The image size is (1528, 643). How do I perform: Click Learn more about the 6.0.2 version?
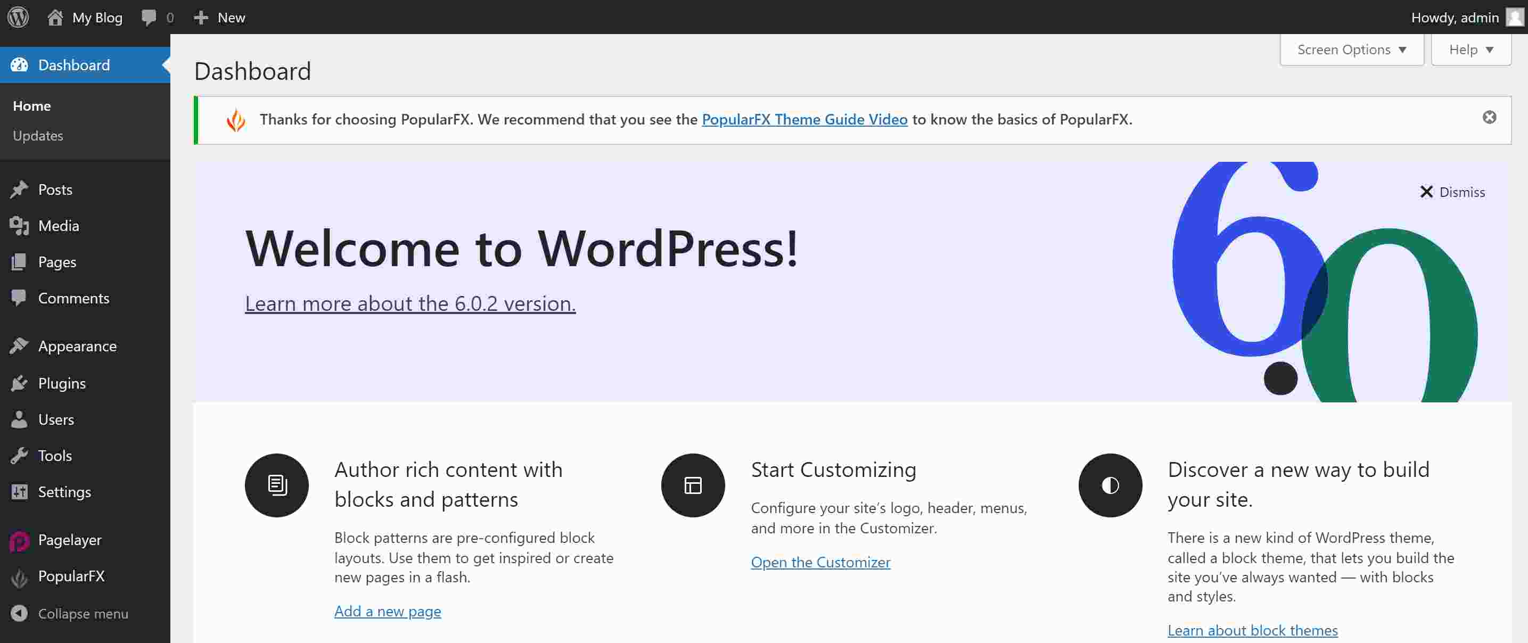410,304
